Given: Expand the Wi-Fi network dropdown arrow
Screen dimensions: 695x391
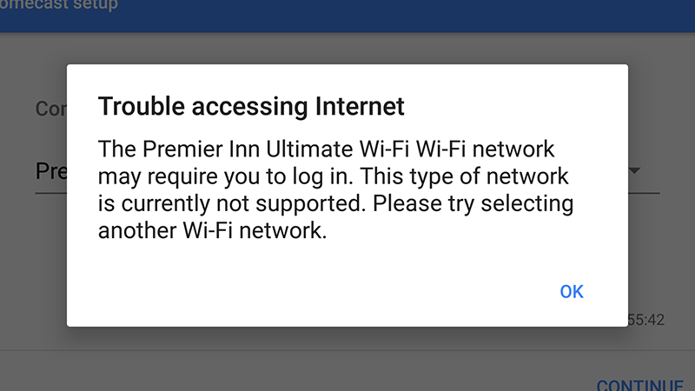Looking at the screenshot, I should tap(636, 170).
